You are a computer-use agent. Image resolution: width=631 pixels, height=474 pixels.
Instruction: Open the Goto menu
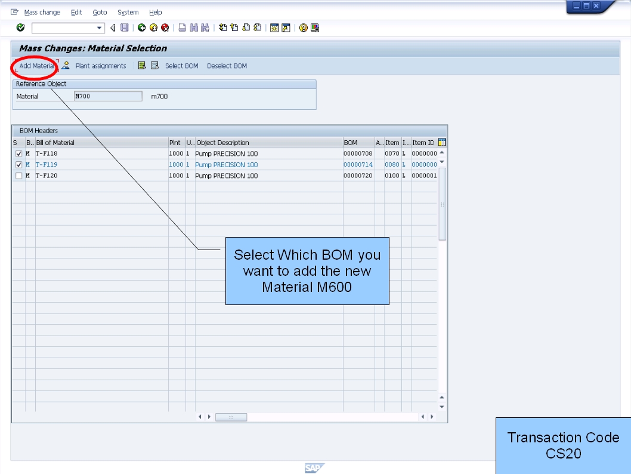99,12
